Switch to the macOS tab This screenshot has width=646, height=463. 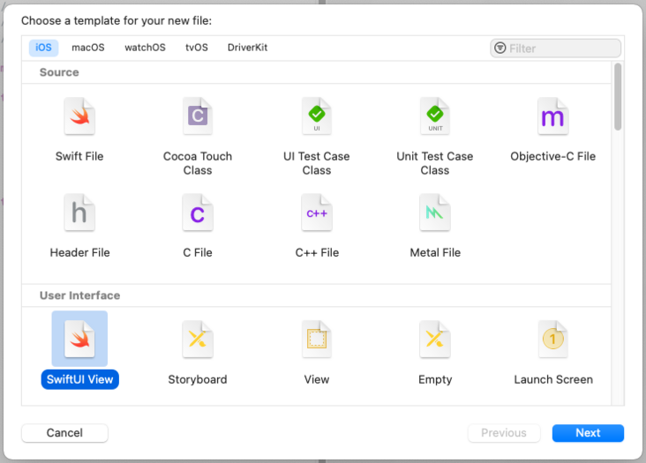pos(88,48)
